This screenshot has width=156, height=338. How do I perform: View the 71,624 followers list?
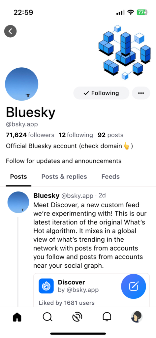coord(30,135)
